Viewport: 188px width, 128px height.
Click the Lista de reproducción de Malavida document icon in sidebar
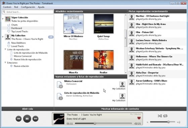tap(11, 53)
